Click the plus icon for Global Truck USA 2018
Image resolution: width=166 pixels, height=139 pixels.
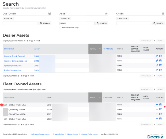point(157,105)
